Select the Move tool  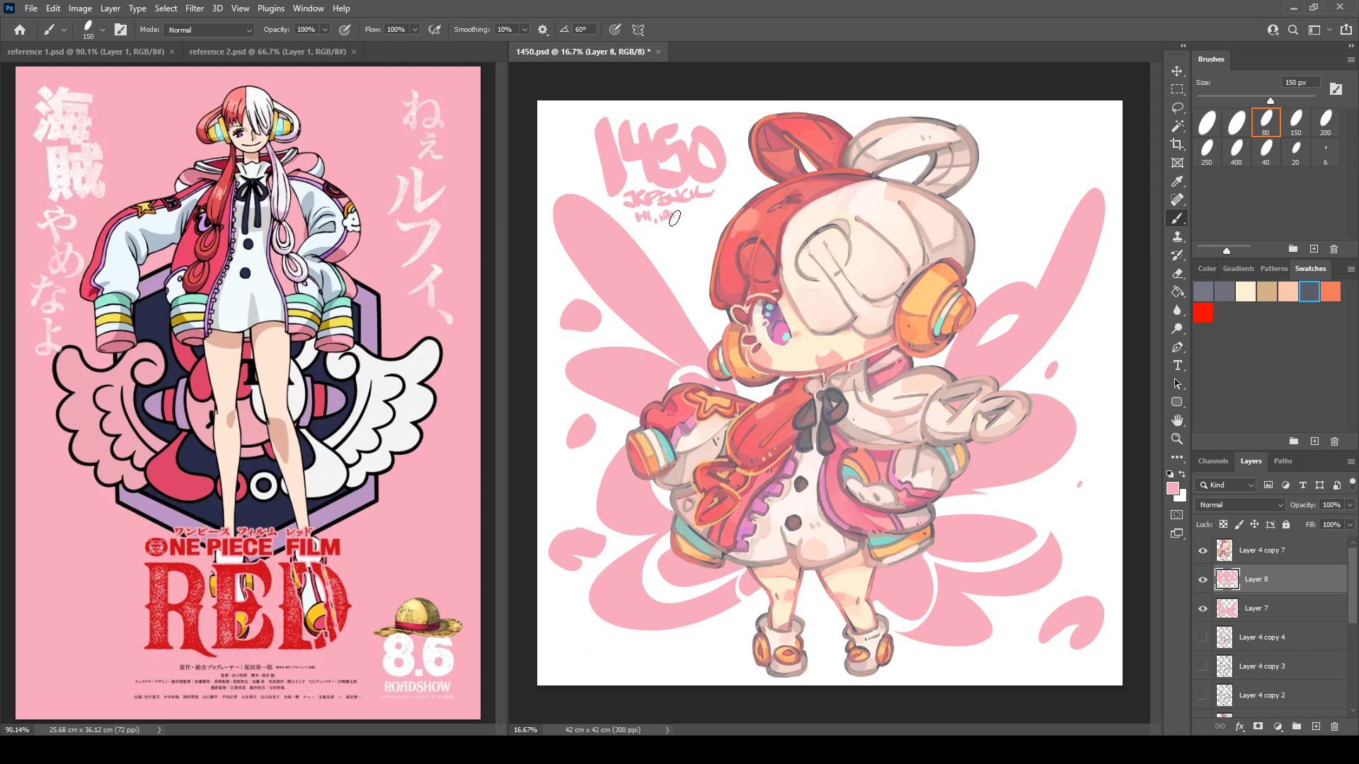(1177, 71)
